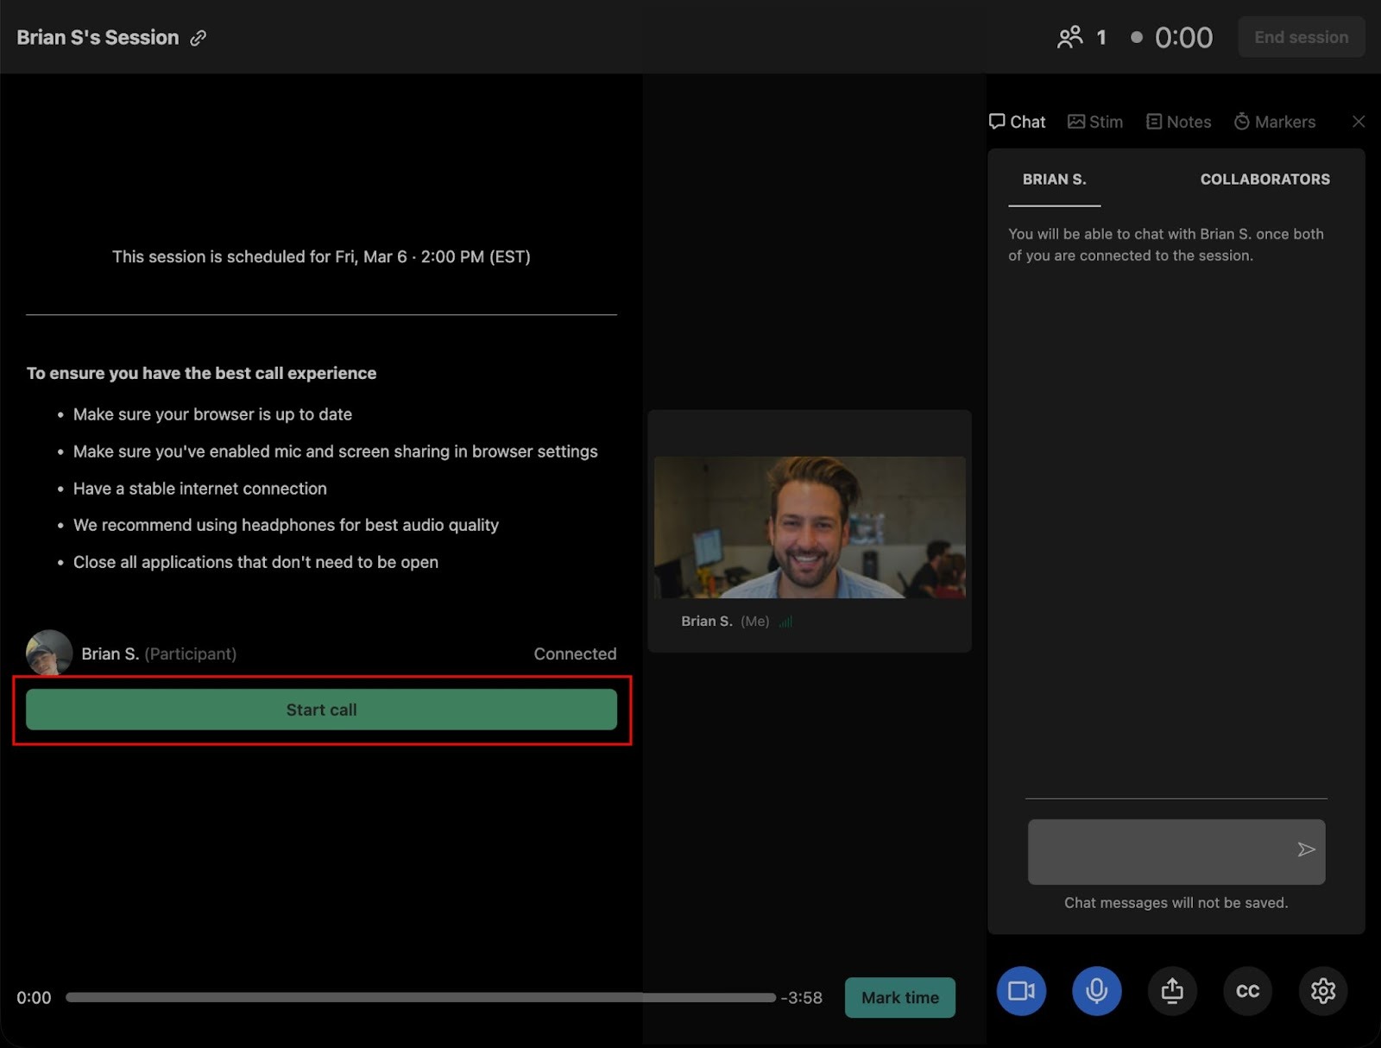Click into the chat message input field

coord(1157,851)
